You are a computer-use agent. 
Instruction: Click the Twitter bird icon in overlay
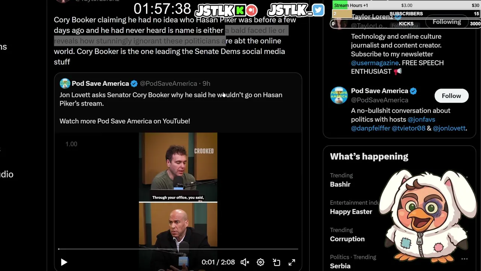pos(318,10)
